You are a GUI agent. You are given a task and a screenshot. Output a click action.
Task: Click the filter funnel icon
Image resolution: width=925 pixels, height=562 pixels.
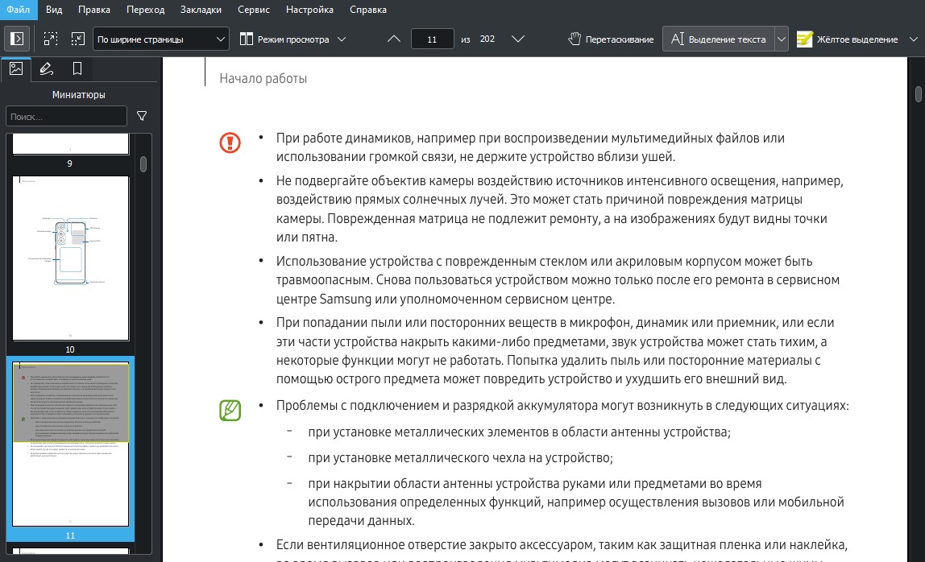tap(142, 116)
